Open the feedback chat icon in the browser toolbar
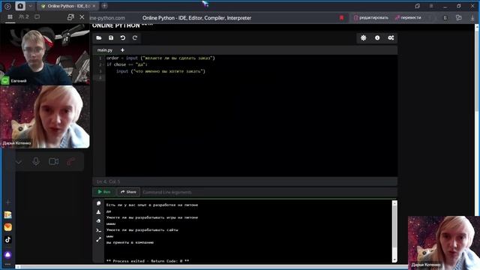480x270 pixels. pos(458,18)
